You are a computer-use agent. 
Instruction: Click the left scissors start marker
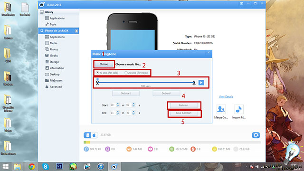tap(97, 83)
